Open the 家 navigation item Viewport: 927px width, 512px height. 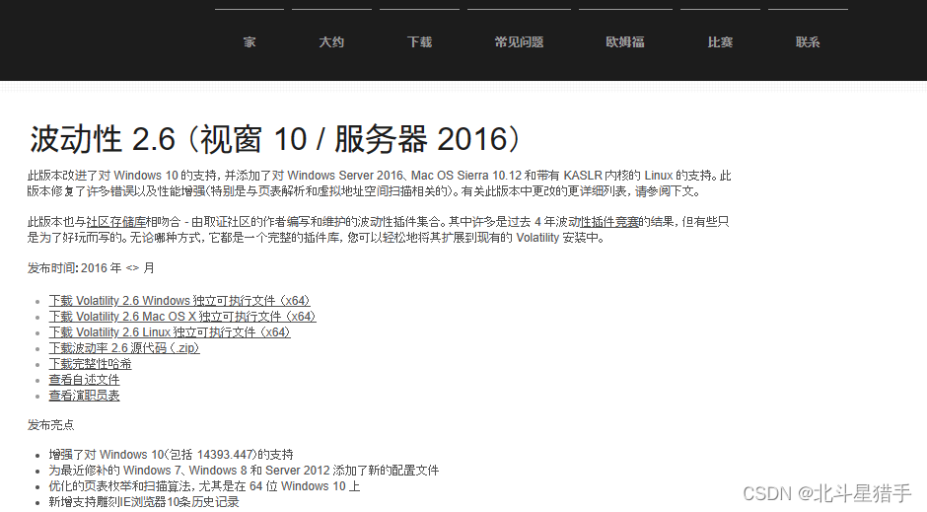(250, 42)
